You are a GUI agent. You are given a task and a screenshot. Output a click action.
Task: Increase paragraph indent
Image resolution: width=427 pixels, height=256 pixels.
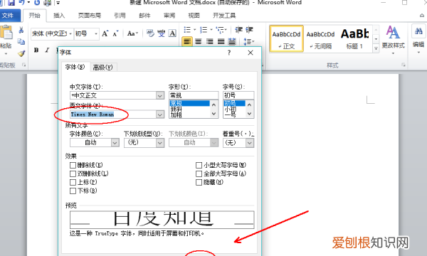coord(249,30)
